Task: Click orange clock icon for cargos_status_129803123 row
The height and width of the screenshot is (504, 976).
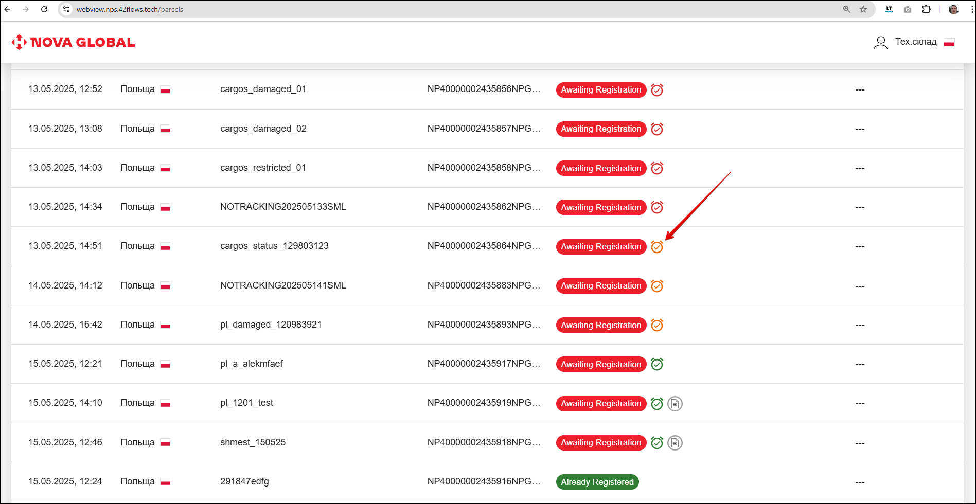Action: [x=656, y=247]
